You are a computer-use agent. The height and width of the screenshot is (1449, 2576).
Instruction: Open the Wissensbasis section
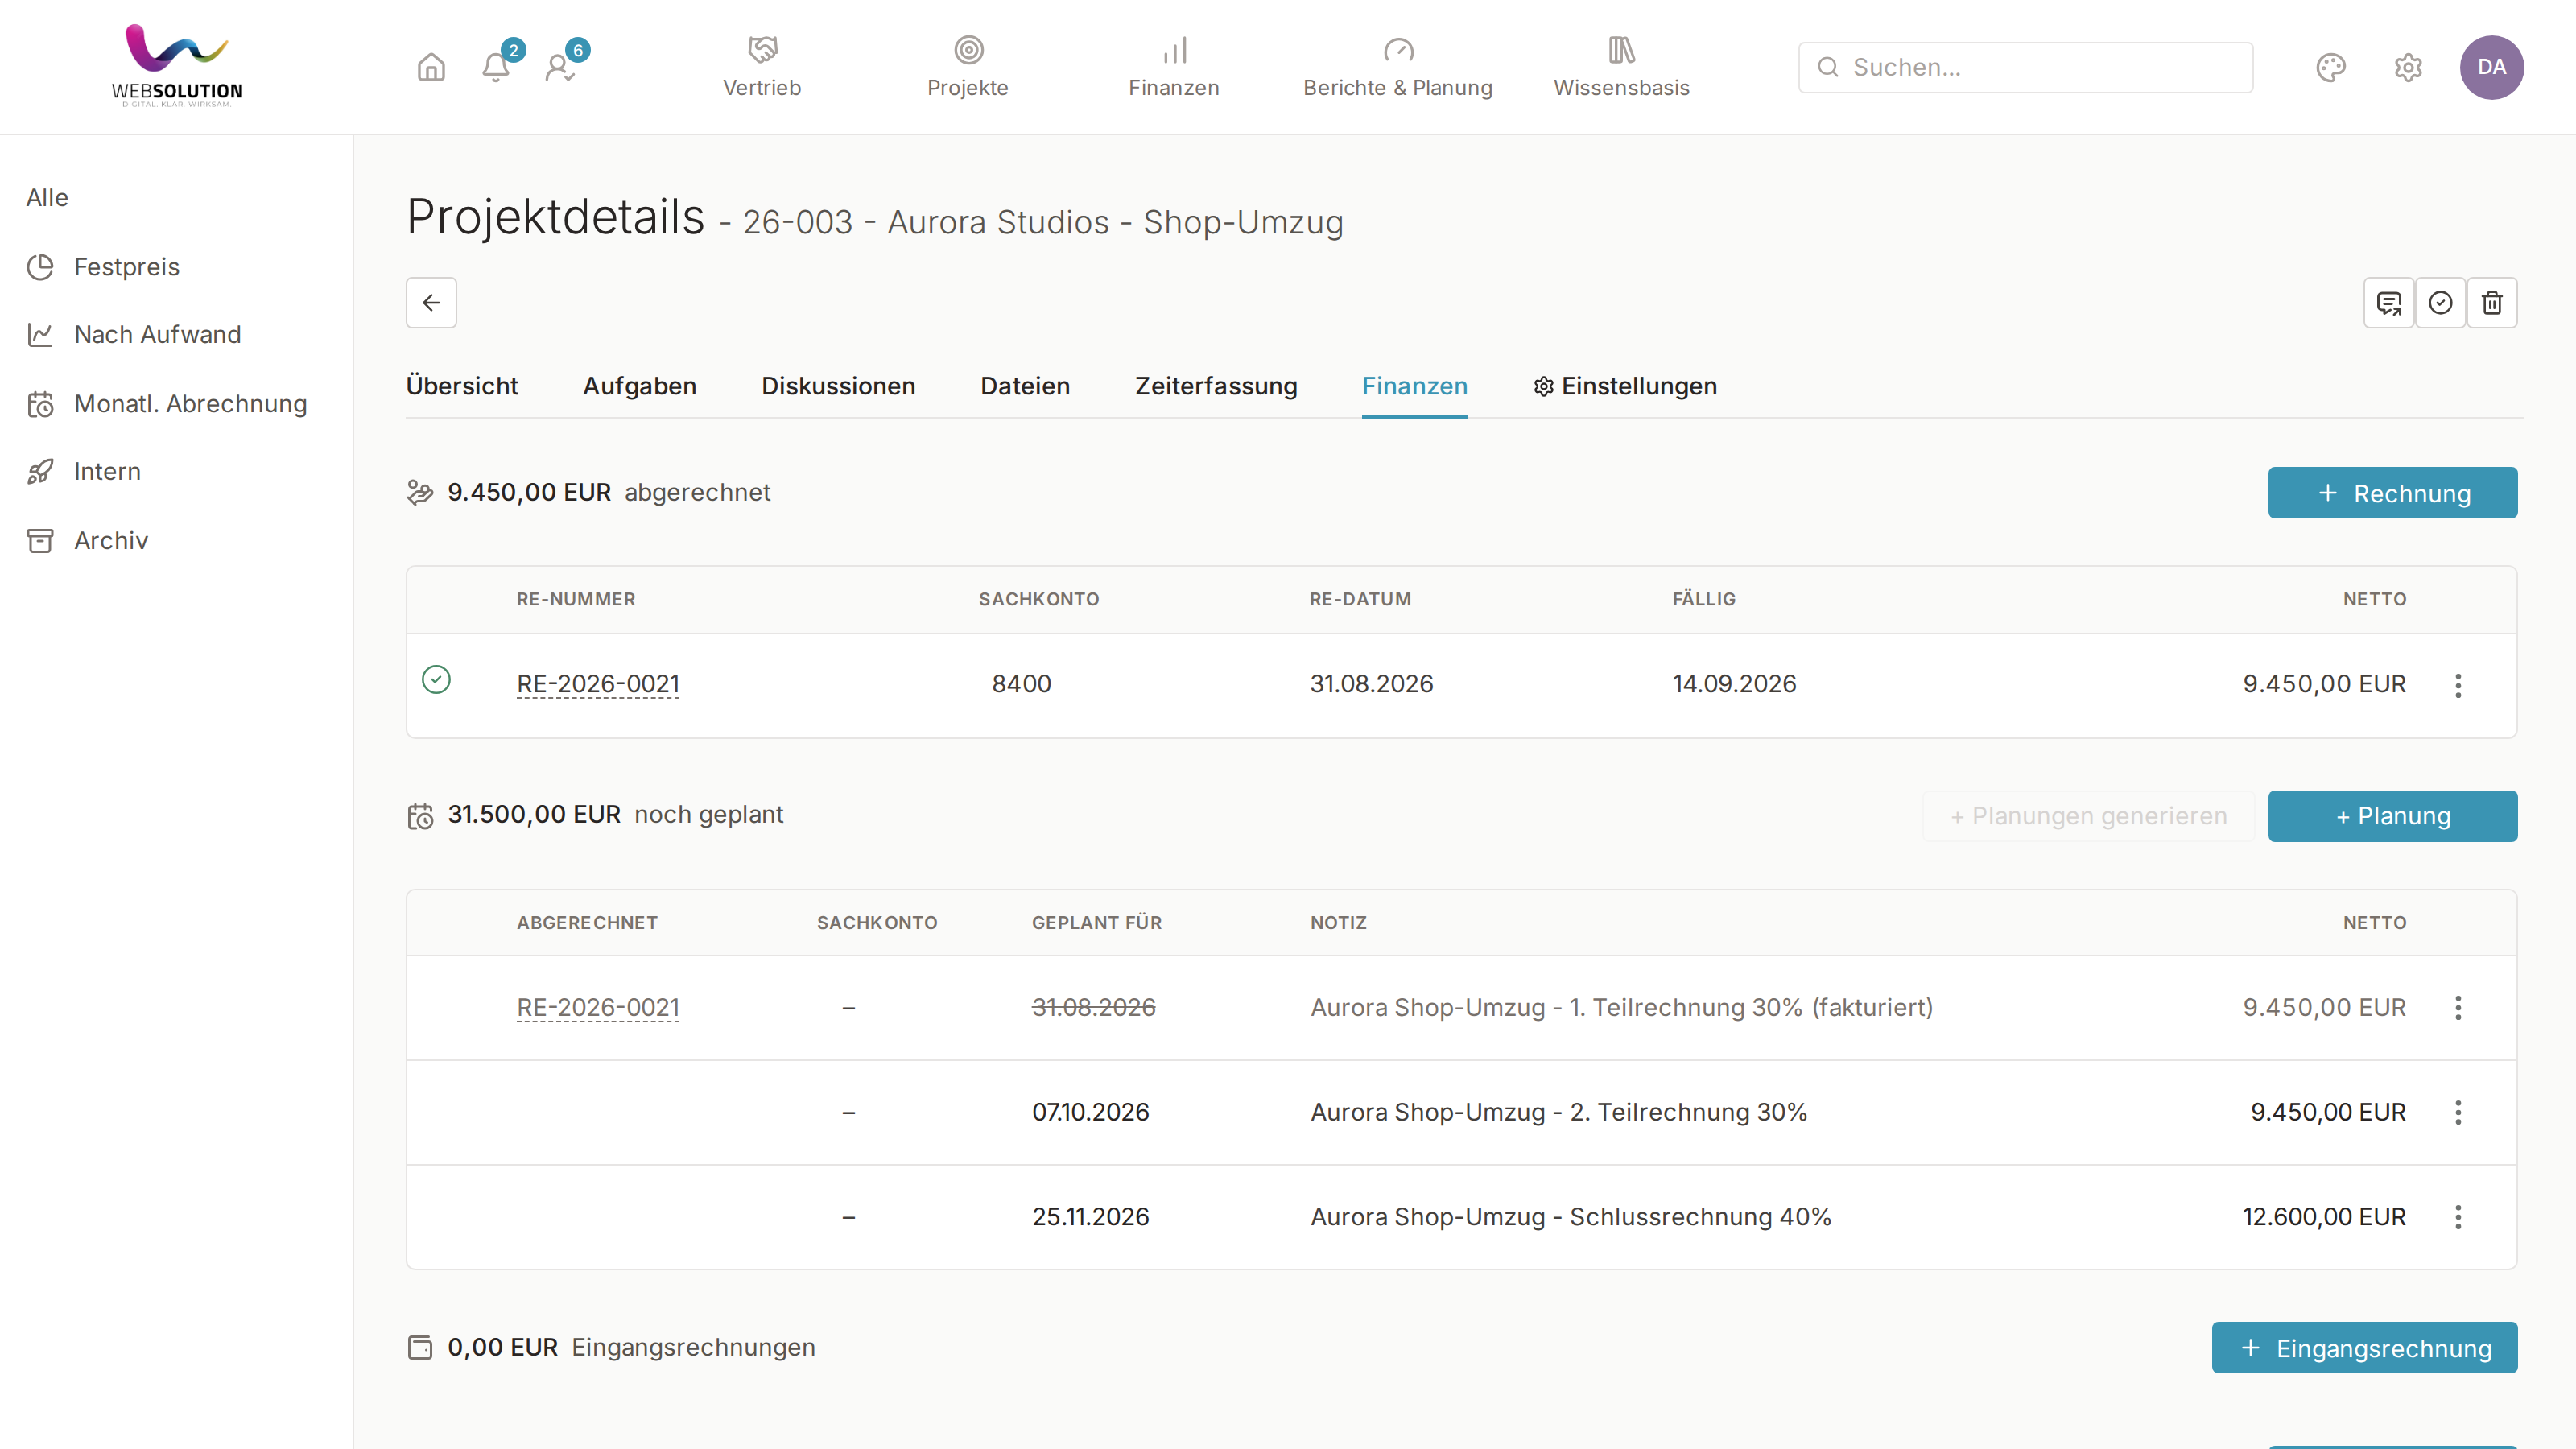coord(1621,67)
